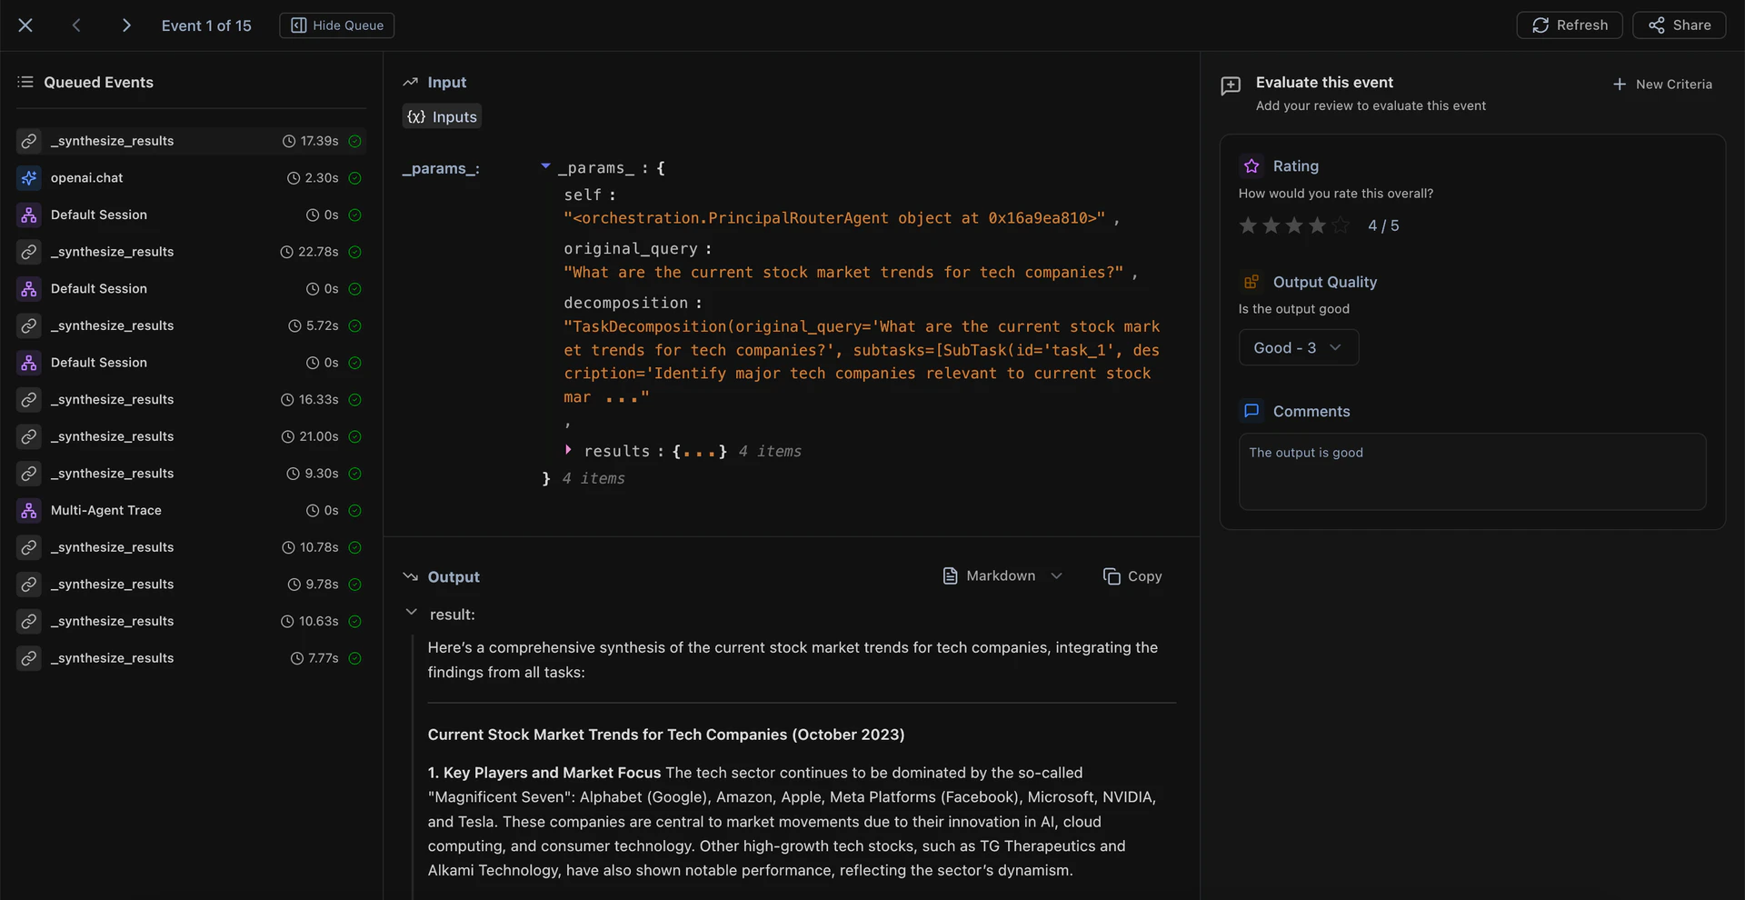Click the Multi-Agent Trace session icon
The image size is (1745, 900).
[x=29, y=511]
